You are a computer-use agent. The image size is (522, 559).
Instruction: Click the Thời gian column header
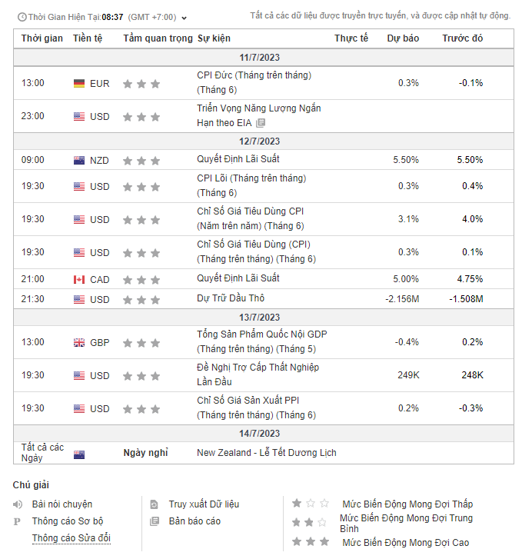pyautogui.click(x=42, y=38)
